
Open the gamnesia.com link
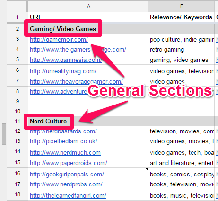pos(66,60)
